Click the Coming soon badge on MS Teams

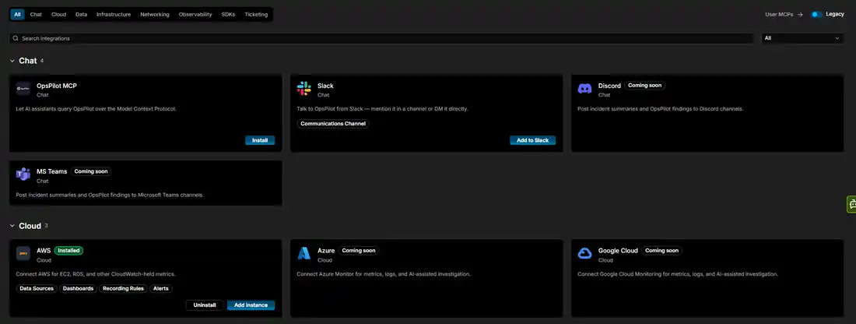[x=91, y=171]
